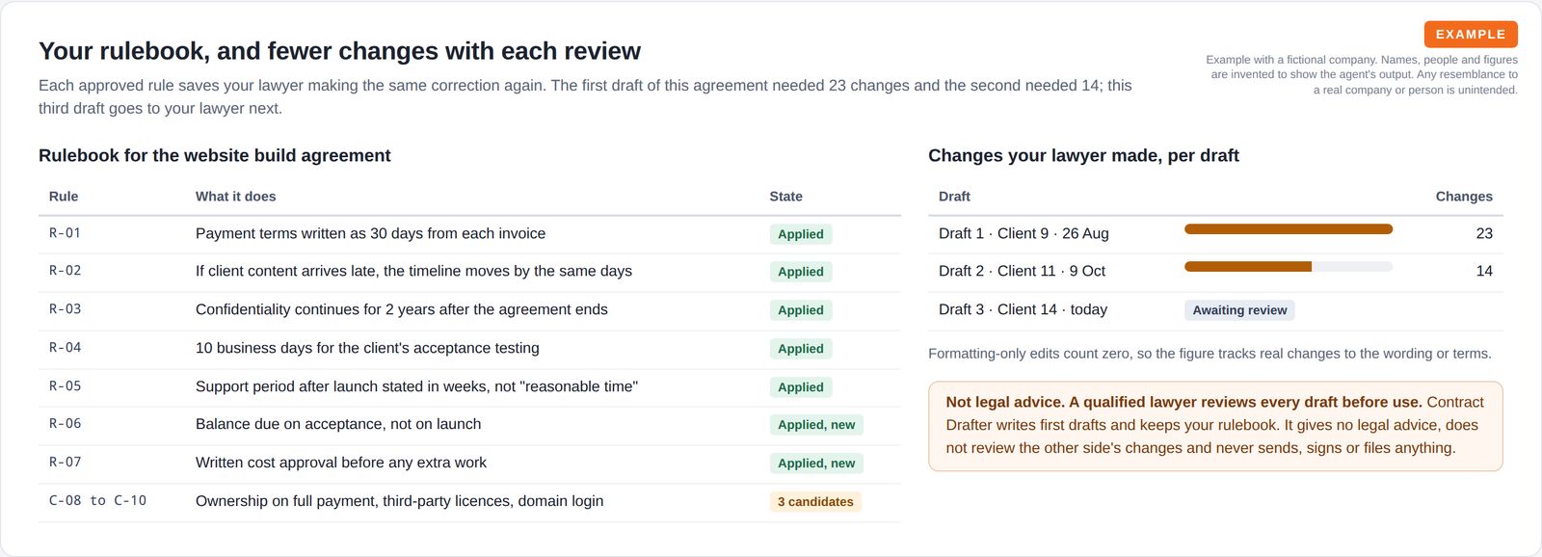The width and height of the screenshot is (1542, 557).
Task: Click the 'Applied, new' badge for R-06
Action: coord(816,425)
